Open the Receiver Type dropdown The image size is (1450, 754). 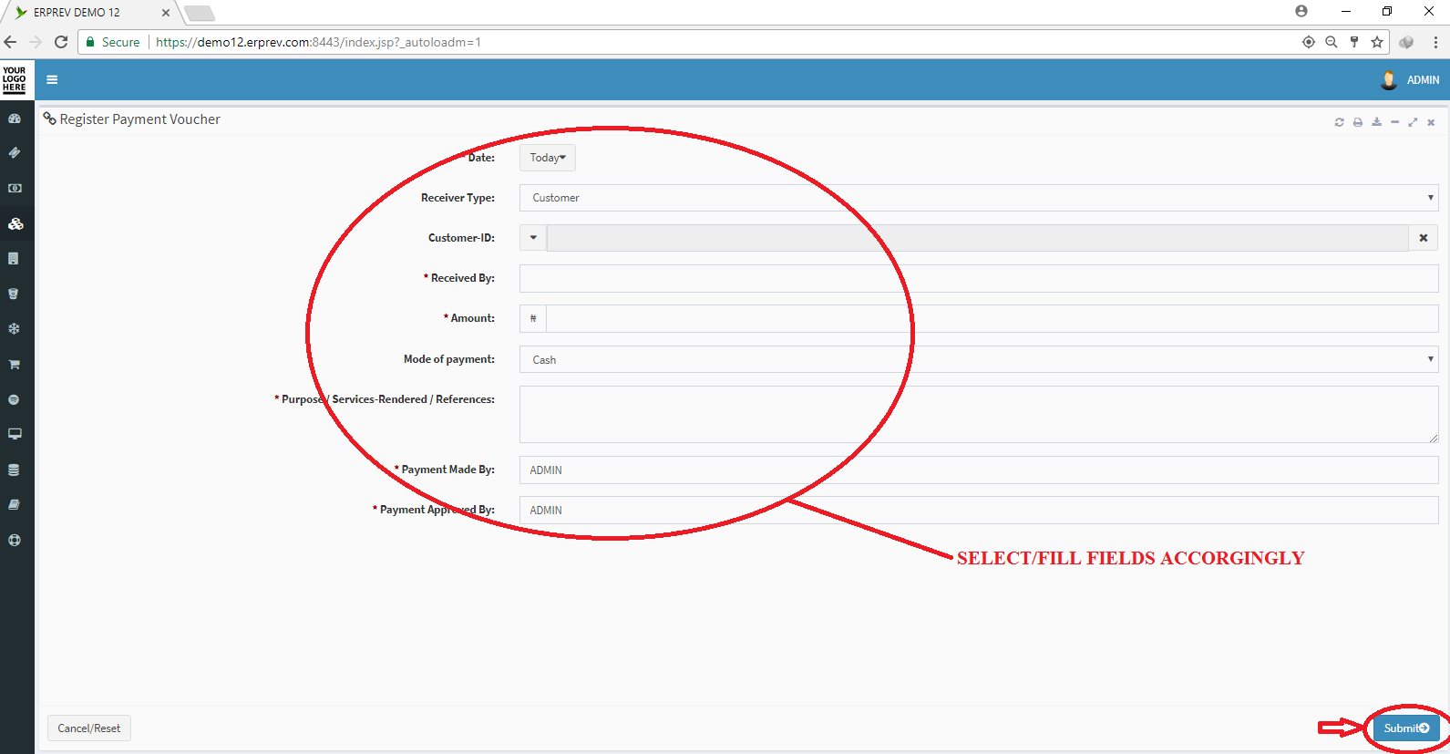[979, 198]
